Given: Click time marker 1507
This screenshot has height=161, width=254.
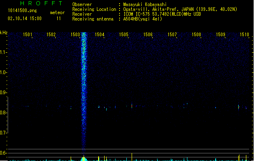Looking at the screenshot, I should click(x=172, y=35).
